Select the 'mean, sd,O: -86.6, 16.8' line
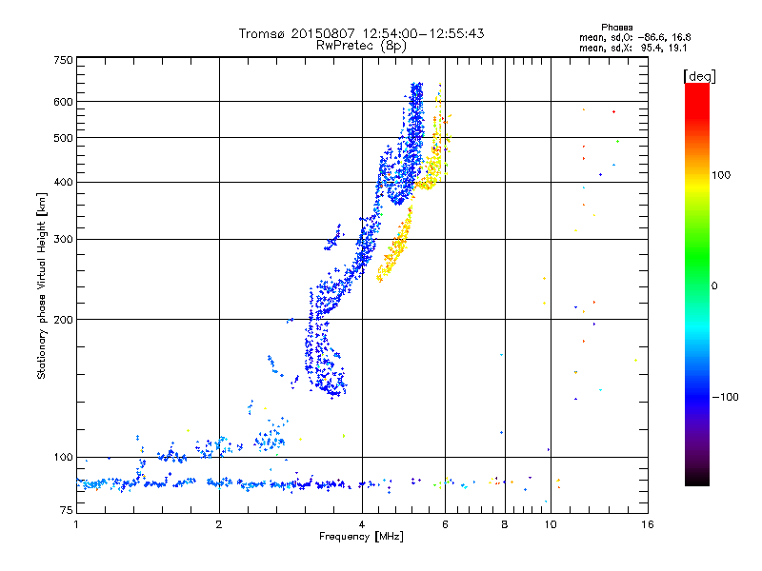 coord(634,37)
